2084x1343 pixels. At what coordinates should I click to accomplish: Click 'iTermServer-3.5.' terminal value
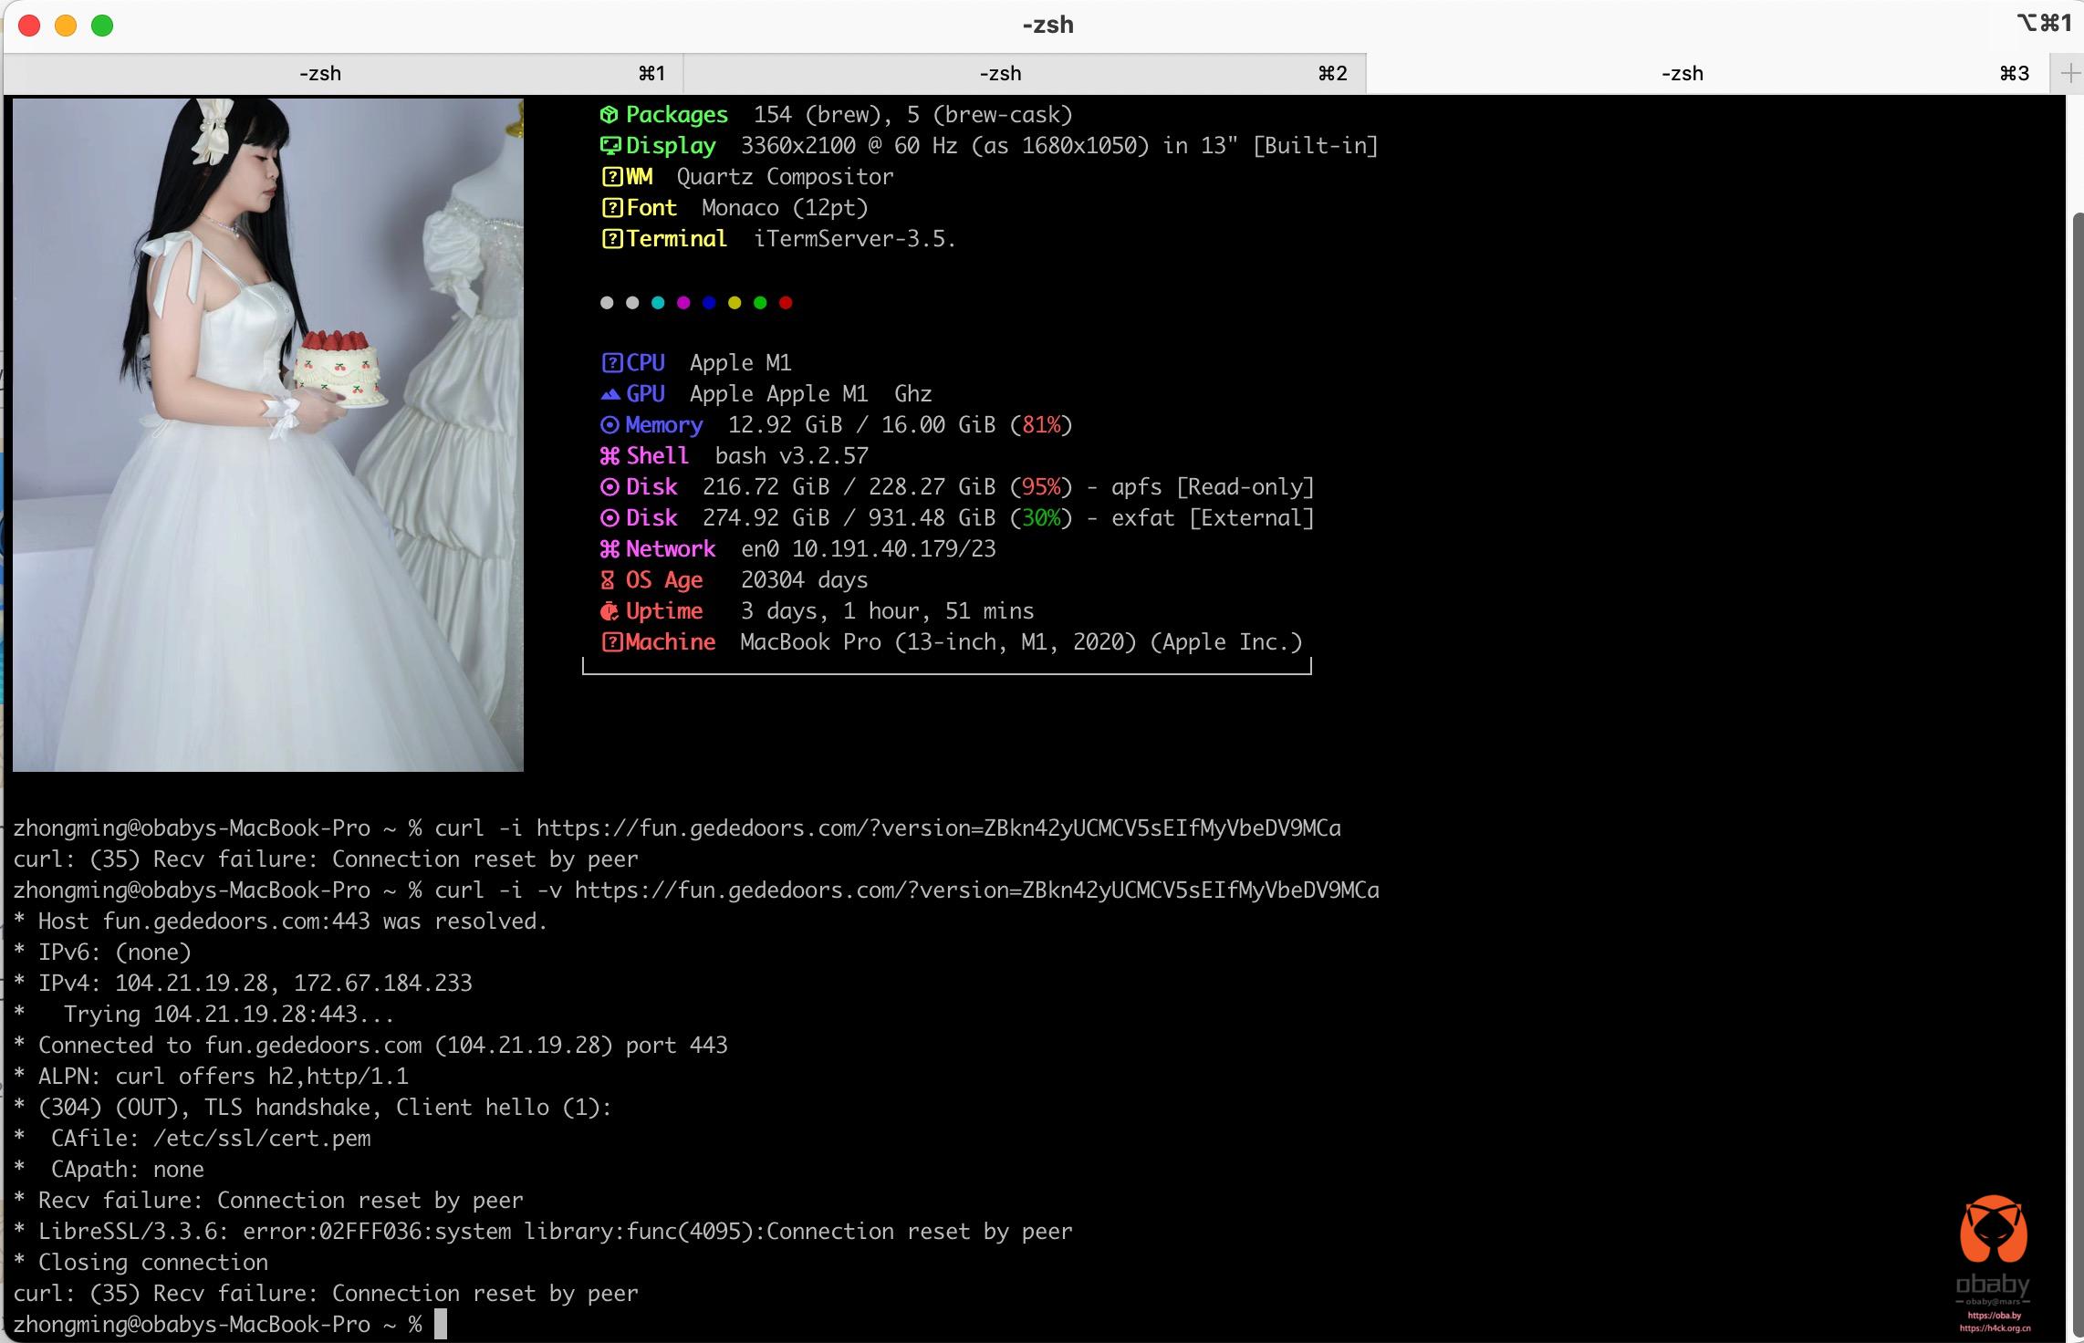[x=855, y=239]
